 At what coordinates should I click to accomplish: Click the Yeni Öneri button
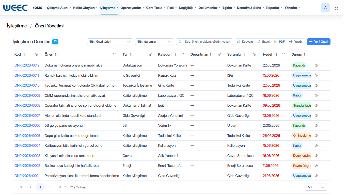click(319, 42)
